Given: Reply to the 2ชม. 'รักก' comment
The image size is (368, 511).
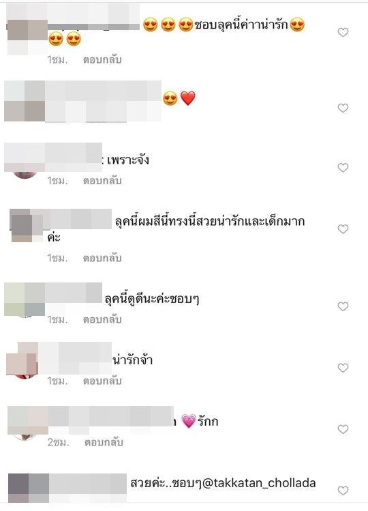Looking at the screenshot, I should (x=104, y=442).
